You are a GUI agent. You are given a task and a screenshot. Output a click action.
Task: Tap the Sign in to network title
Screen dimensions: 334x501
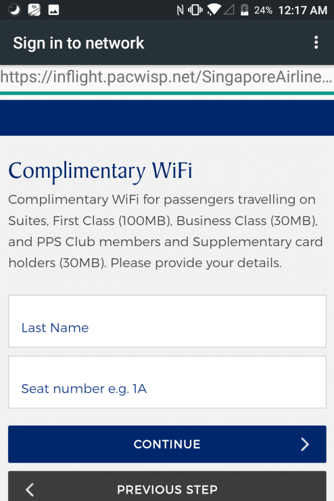(x=78, y=43)
